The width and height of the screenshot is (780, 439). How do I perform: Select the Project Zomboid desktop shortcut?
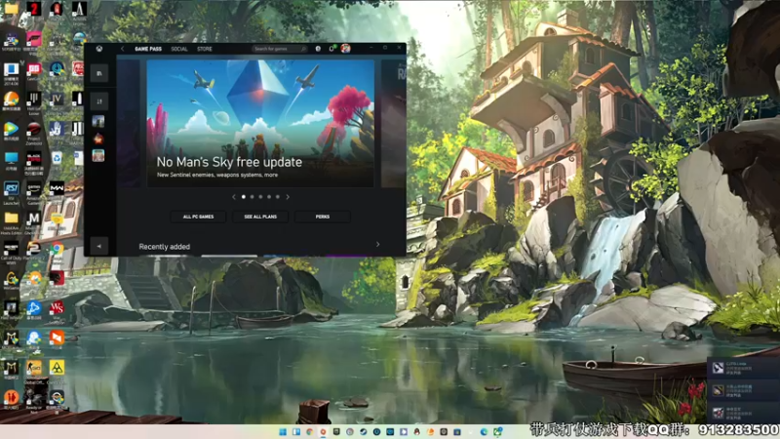pos(34,133)
